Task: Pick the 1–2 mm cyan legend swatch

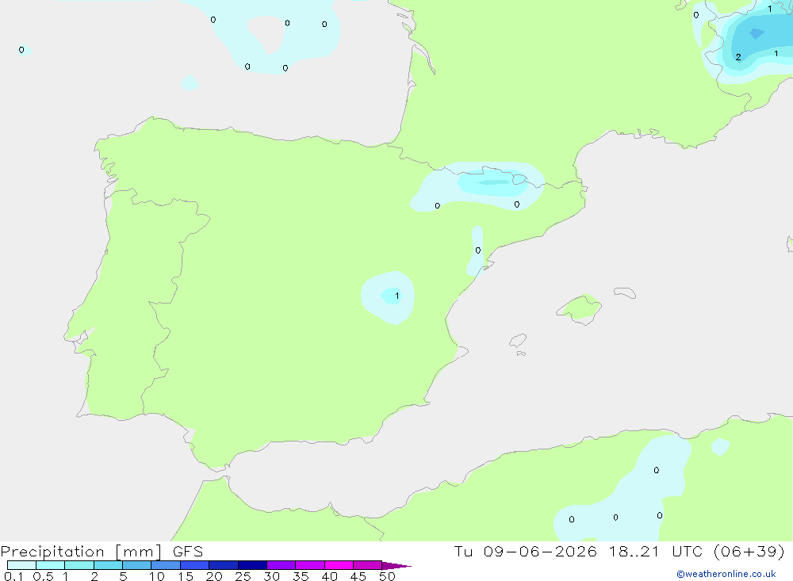Action: [x=79, y=565]
